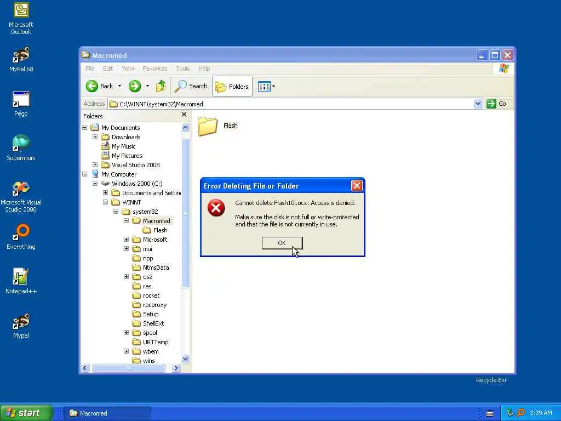The width and height of the screenshot is (561, 421).
Task: Select the Flash folder in file view
Action: 217,126
